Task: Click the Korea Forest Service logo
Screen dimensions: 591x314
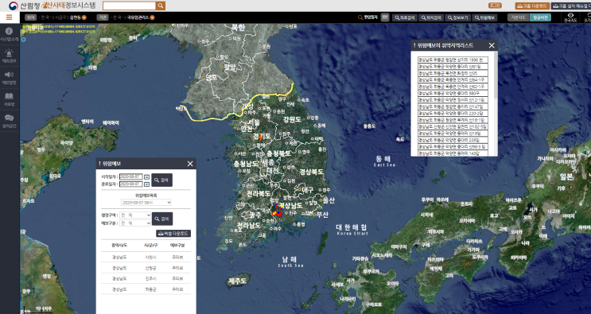Action: 14,6
